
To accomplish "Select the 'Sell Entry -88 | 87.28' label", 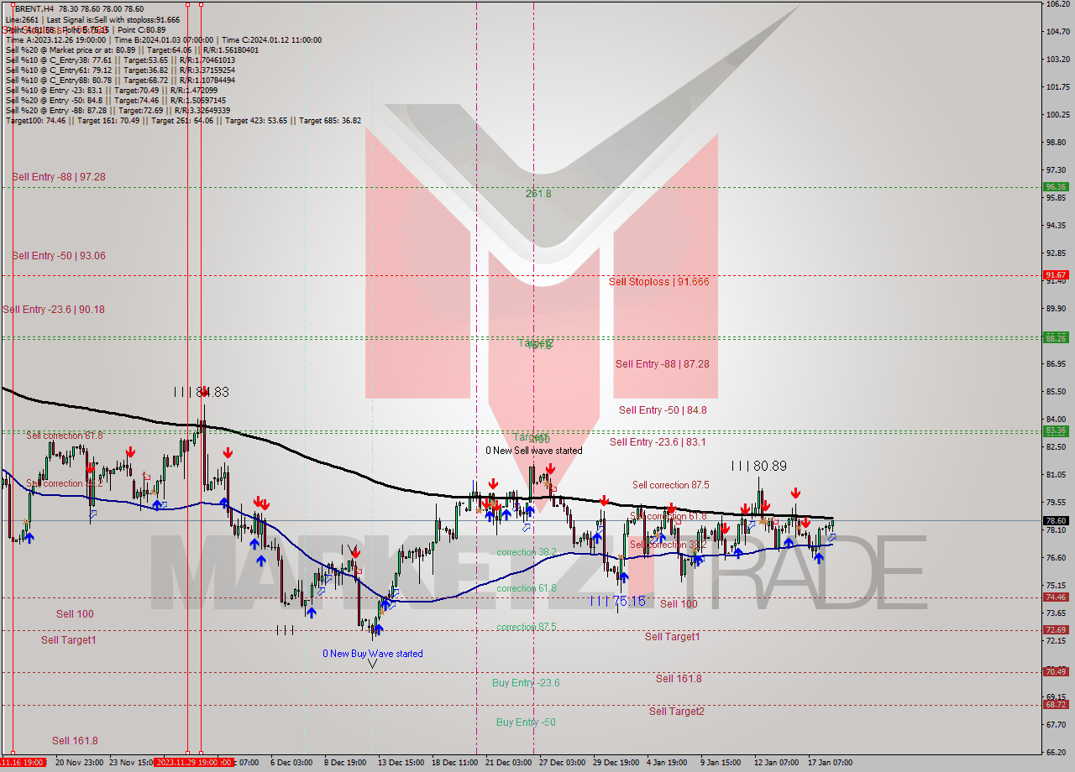I will coord(662,364).
